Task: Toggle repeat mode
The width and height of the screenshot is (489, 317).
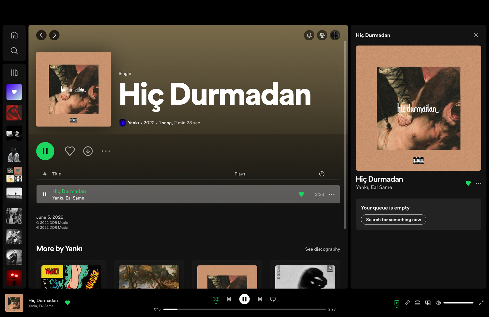Action: 273,299
